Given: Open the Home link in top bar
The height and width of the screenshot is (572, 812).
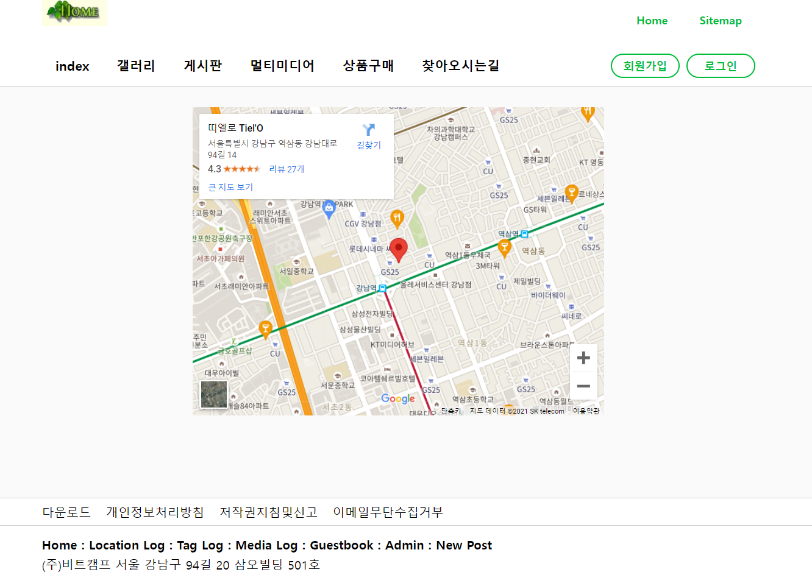Looking at the screenshot, I should pos(652,21).
